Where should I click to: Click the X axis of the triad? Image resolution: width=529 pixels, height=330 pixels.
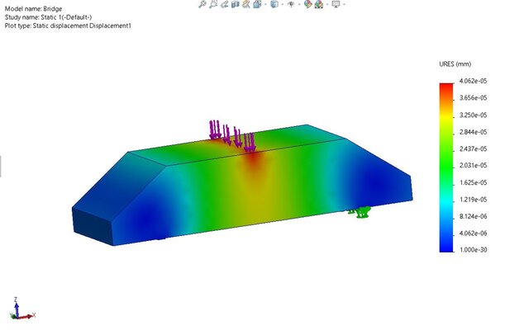[x=27, y=316]
